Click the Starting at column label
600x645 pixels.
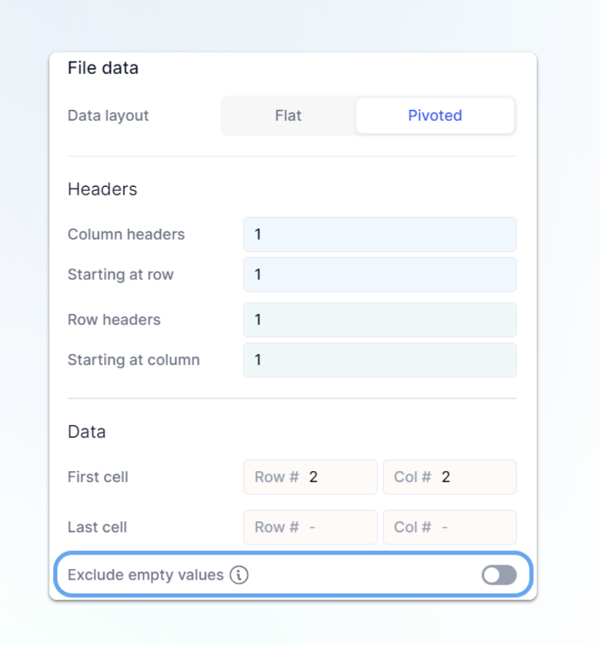tap(134, 360)
